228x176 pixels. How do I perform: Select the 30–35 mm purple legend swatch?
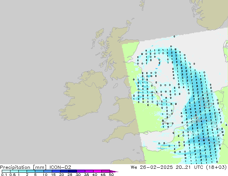tap(81, 171)
